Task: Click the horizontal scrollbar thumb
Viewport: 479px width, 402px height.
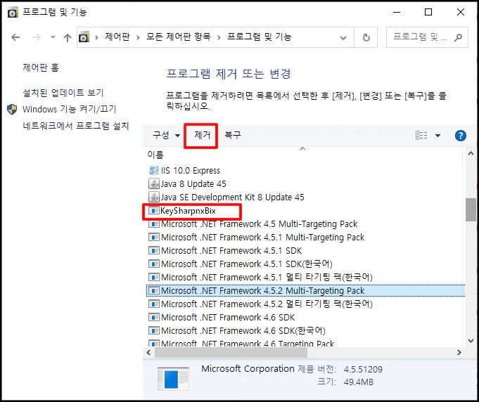Action: click(231, 353)
